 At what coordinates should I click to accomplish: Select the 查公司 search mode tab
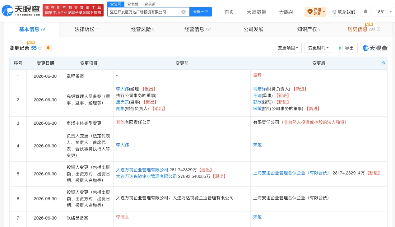[x=116, y=4]
